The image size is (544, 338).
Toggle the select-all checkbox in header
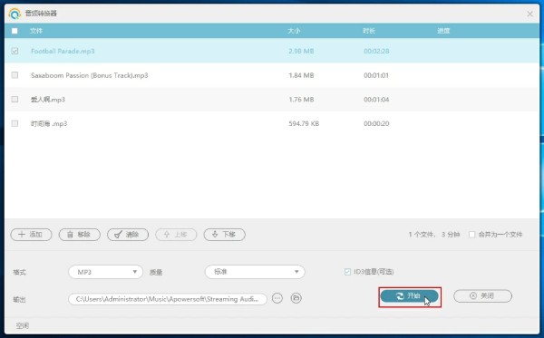point(15,31)
